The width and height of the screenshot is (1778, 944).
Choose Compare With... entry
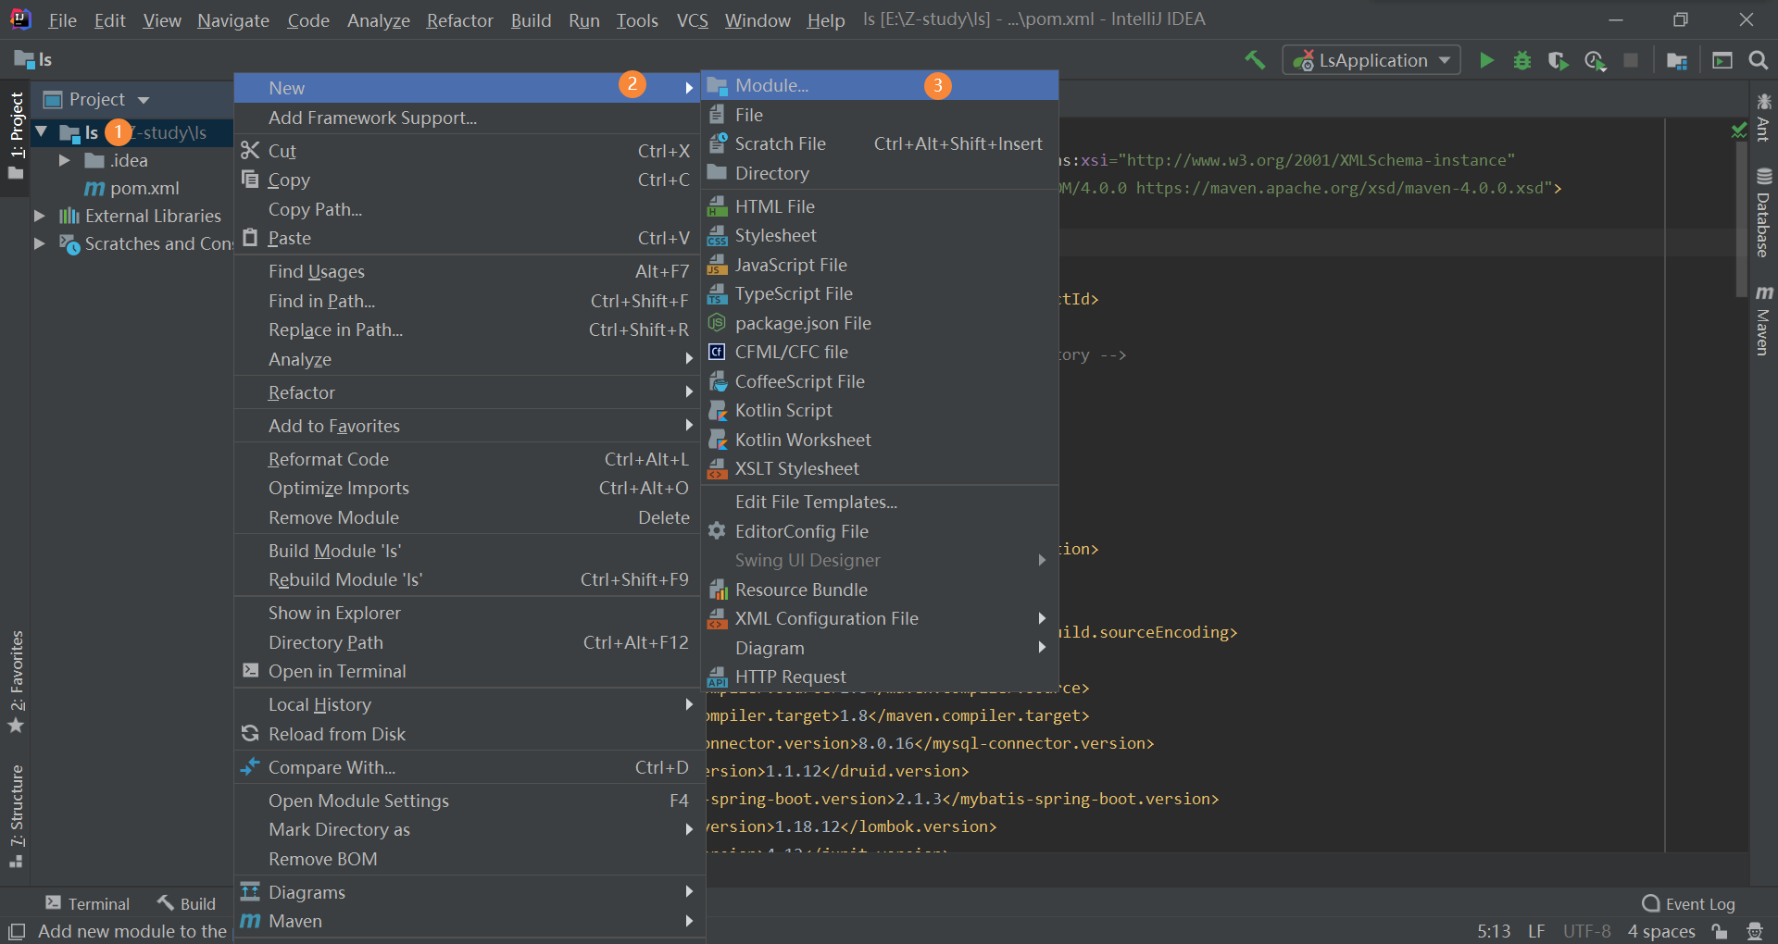tap(470, 767)
